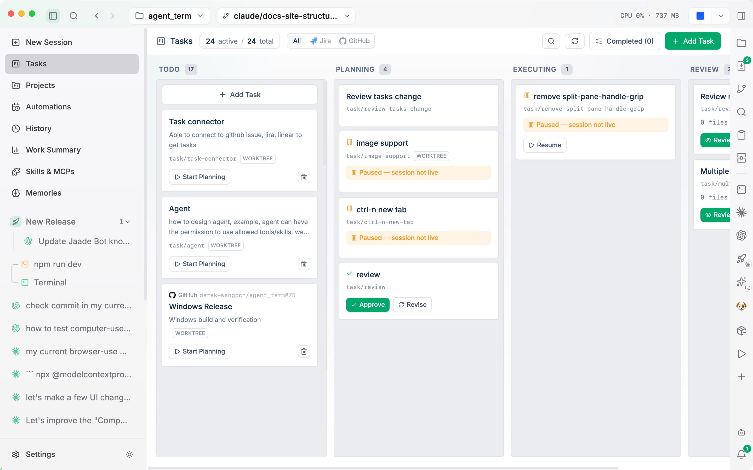Image resolution: width=753 pixels, height=470 pixels.
Task: Navigate forward with the right arrow
Action: [112, 16]
